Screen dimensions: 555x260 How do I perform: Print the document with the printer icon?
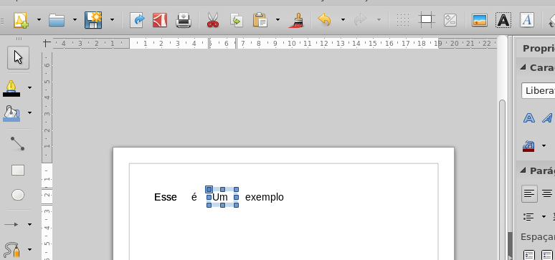(x=184, y=20)
